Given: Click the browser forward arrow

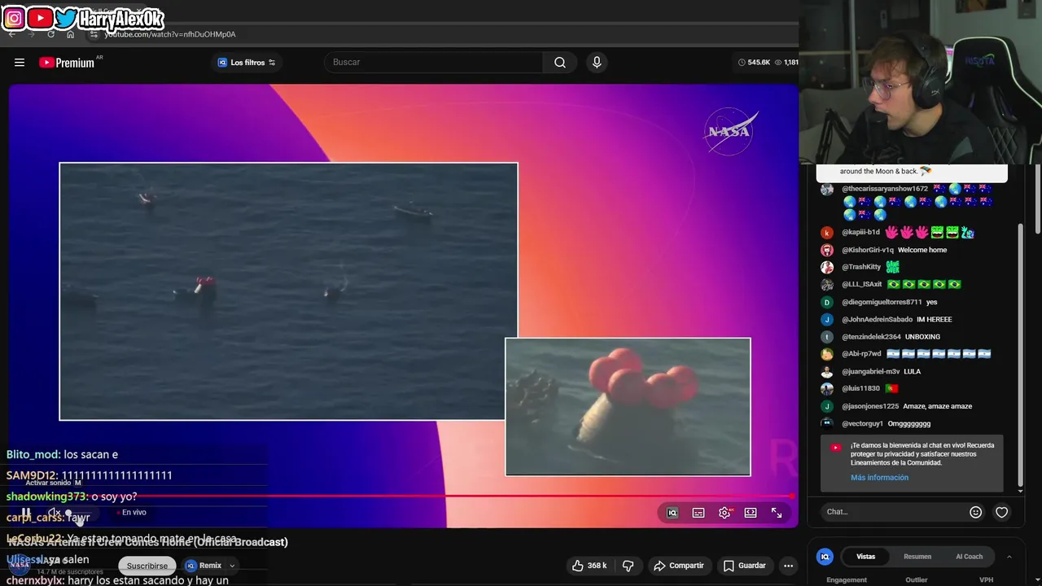Looking at the screenshot, I should (x=31, y=34).
